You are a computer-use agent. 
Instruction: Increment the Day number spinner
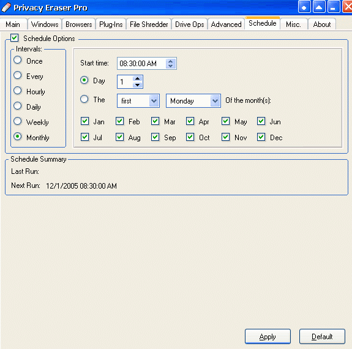[x=137, y=78]
